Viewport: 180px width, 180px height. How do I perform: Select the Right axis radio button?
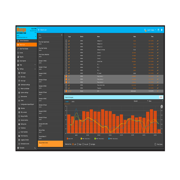(78, 144)
